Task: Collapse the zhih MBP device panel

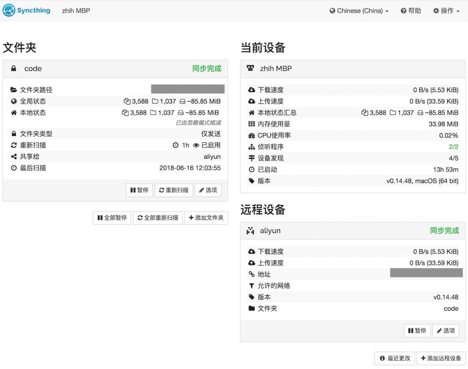Action: tap(353, 69)
